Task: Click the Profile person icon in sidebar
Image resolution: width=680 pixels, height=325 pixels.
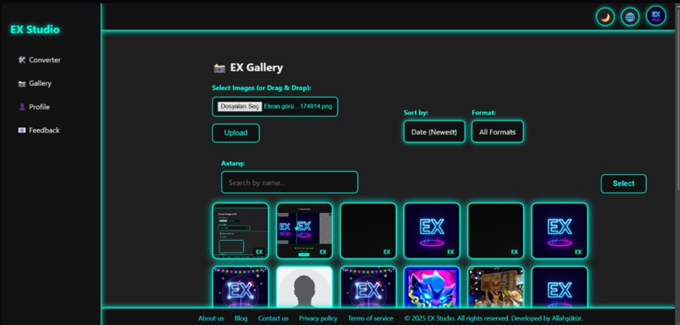Action: click(22, 107)
